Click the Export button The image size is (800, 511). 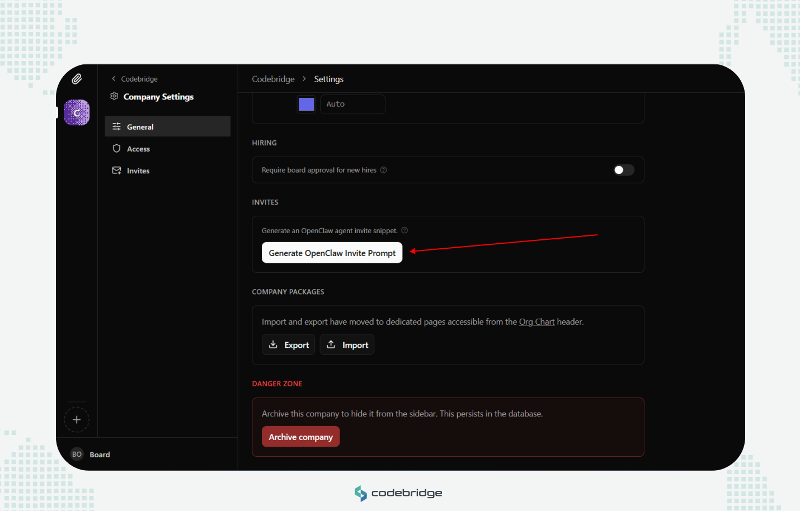coord(289,344)
